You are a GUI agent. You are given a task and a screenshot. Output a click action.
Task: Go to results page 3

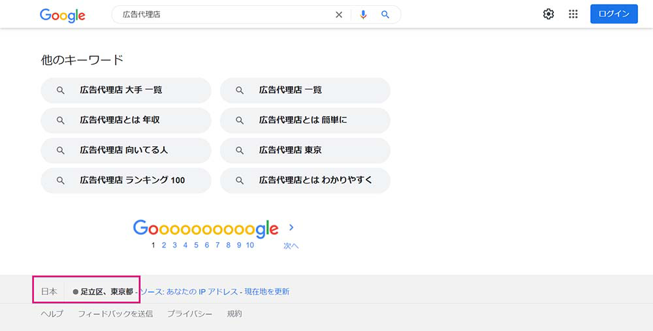[x=174, y=245]
